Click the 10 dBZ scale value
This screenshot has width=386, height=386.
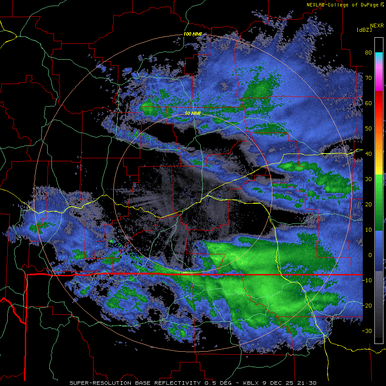tap(368, 230)
